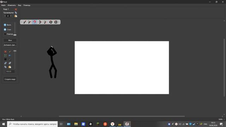Open the Файл menu
The image size is (226, 127).
click(x=4, y=5)
